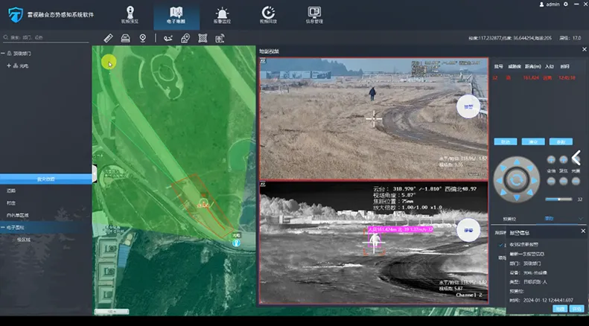This screenshot has width=589, height=326.
Task: Collapse the PTZ panel with chevron down
Action: (x=581, y=218)
